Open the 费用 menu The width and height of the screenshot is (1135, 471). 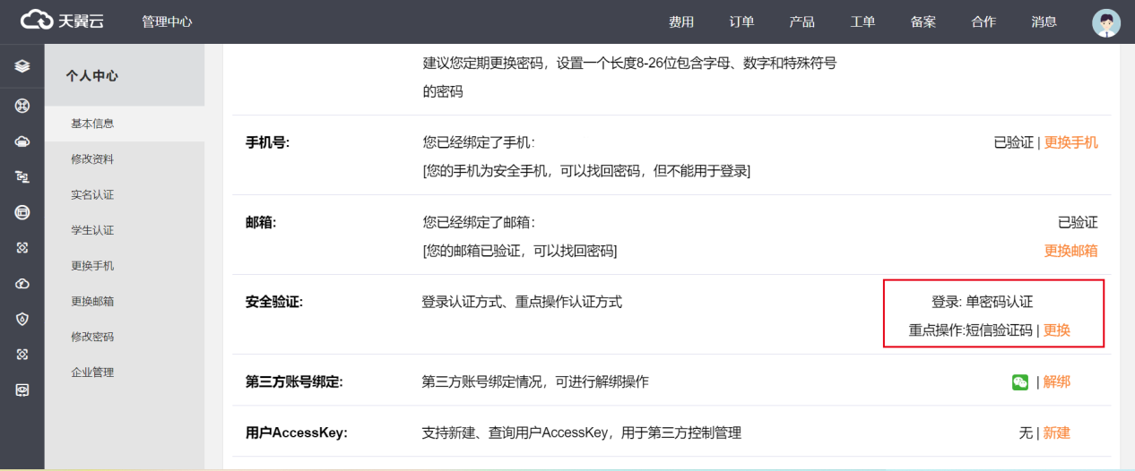(681, 21)
